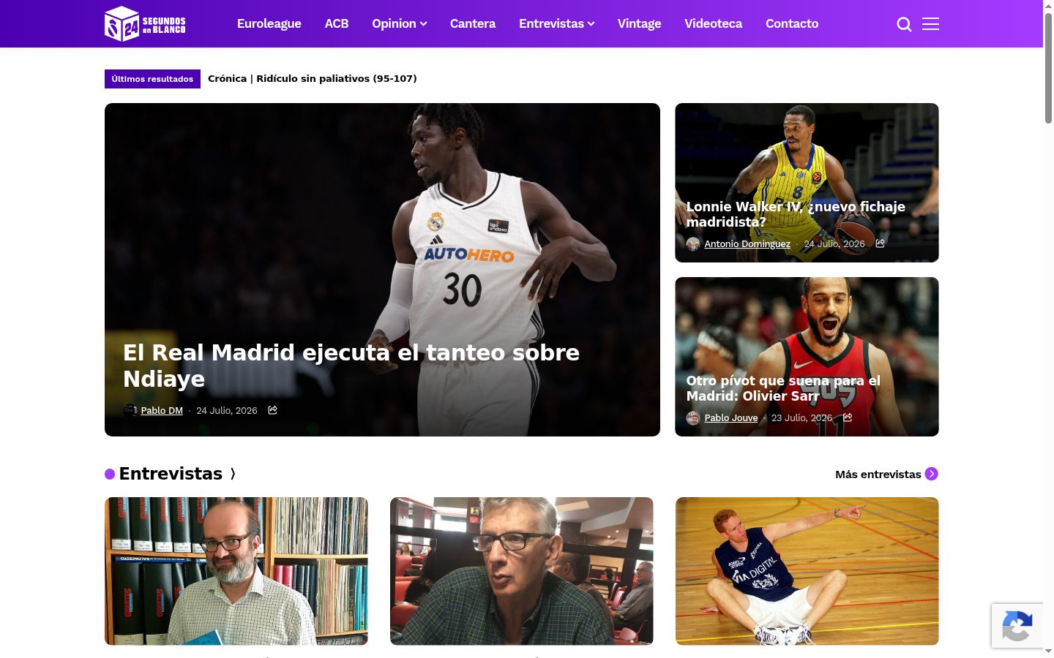The width and height of the screenshot is (1054, 658).
Task: Open the search icon in header
Action: click(904, 24)
